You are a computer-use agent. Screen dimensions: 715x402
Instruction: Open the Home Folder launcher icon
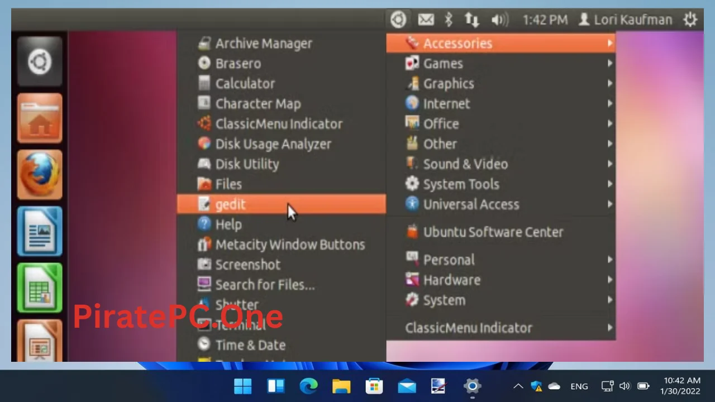(40, 118)
